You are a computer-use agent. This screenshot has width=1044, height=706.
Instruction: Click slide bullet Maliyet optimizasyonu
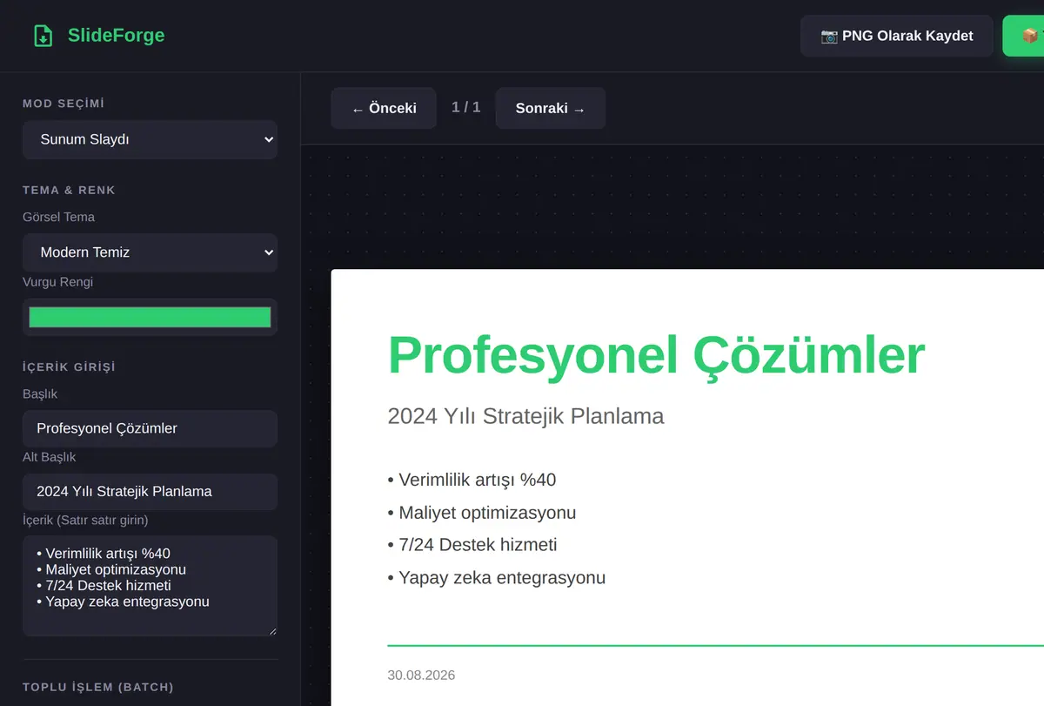(482, 513)
